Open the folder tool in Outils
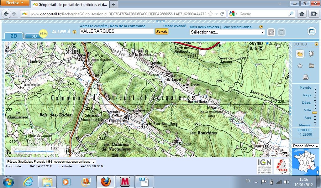The image size is (321, 188). pos(312,66)
